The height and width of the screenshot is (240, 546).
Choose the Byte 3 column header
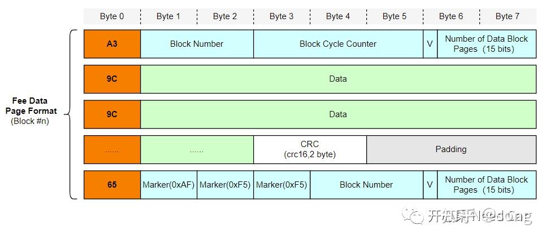click(281, 16)
